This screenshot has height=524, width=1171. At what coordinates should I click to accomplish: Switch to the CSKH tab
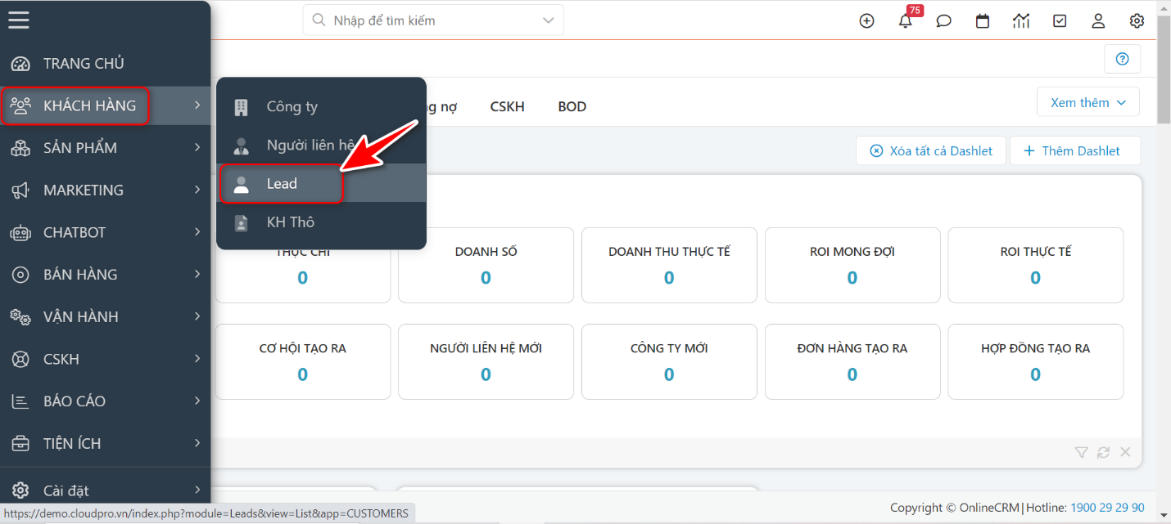pyautogui.click(x=507, y=106)
